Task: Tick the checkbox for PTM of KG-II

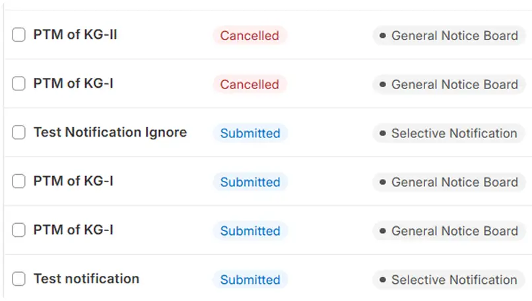Action: tap(19, 35)
